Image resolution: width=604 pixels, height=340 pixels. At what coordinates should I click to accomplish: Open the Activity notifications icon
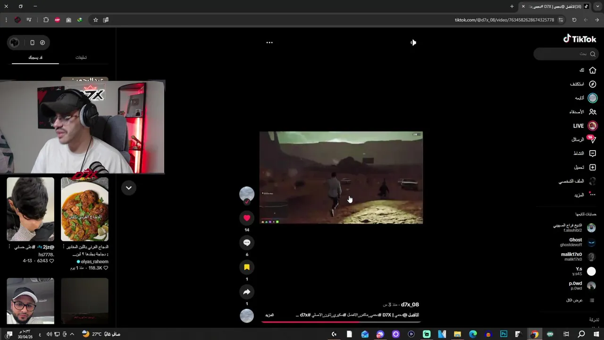click(x=593, y=153)
